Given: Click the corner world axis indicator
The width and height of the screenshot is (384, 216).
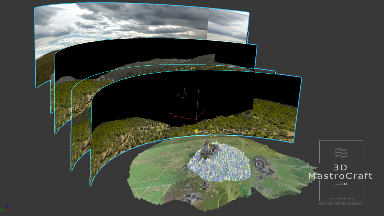Looking at the screenshot, I should click(5, 207).
